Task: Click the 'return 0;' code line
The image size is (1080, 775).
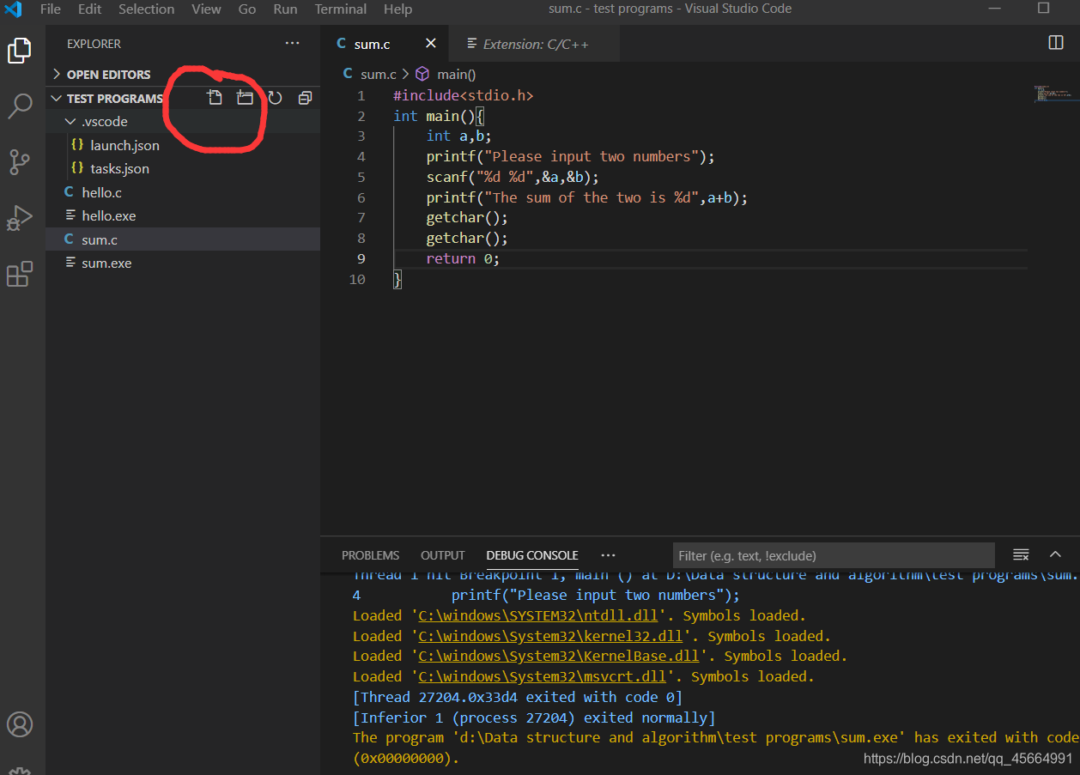Action: click(463, 258)
